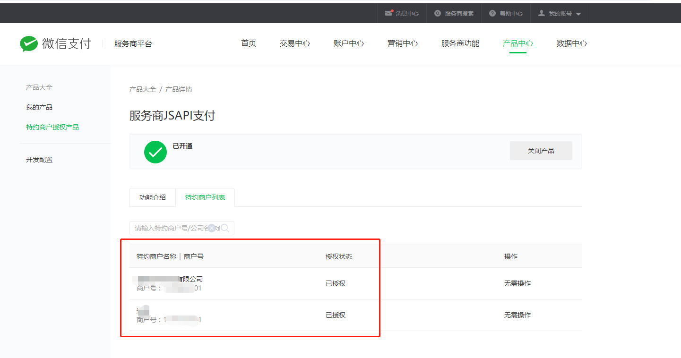This screenshot has height=358, width=681.
Task: Open 数据中心 in the navigation bar
Action: tap(572, 43)
